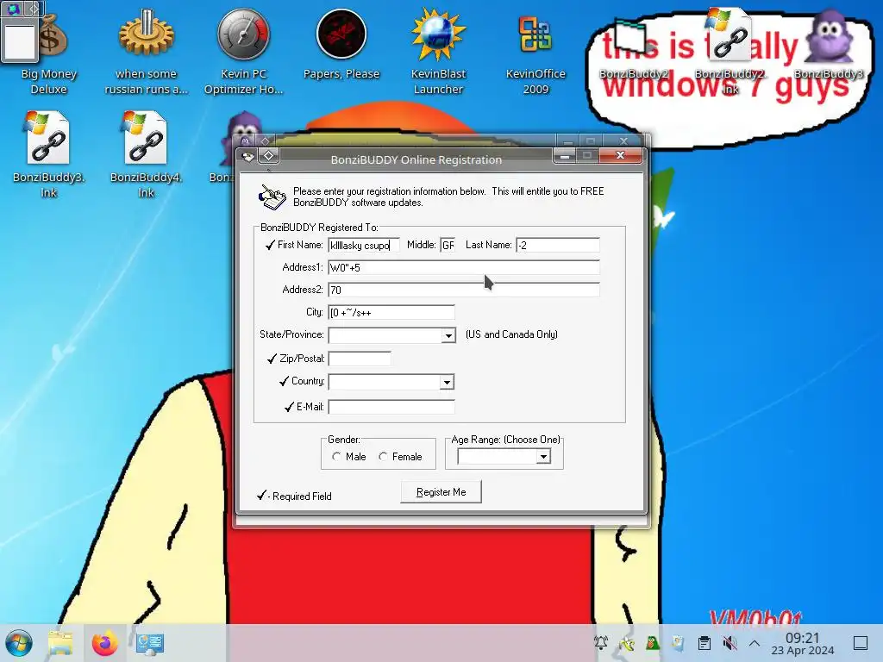The image size is (883, 662).
Task: Open the 'when some russian runs a...' gear icon
Action: [x=146, y=53]
